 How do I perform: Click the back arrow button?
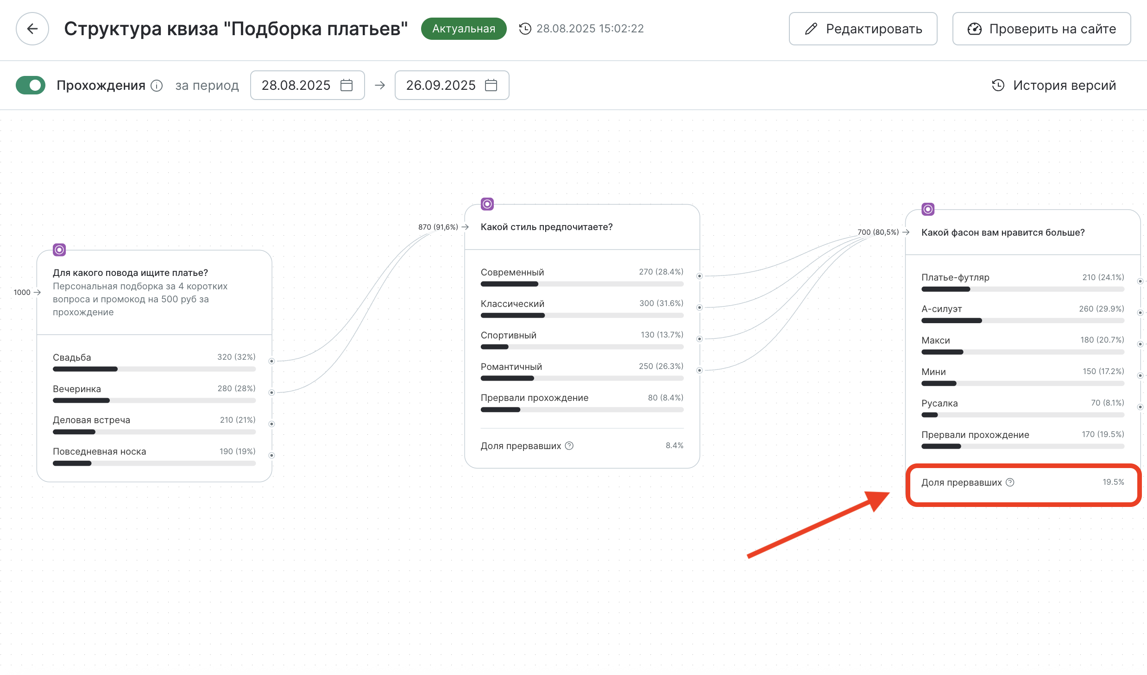pos(32,29)
